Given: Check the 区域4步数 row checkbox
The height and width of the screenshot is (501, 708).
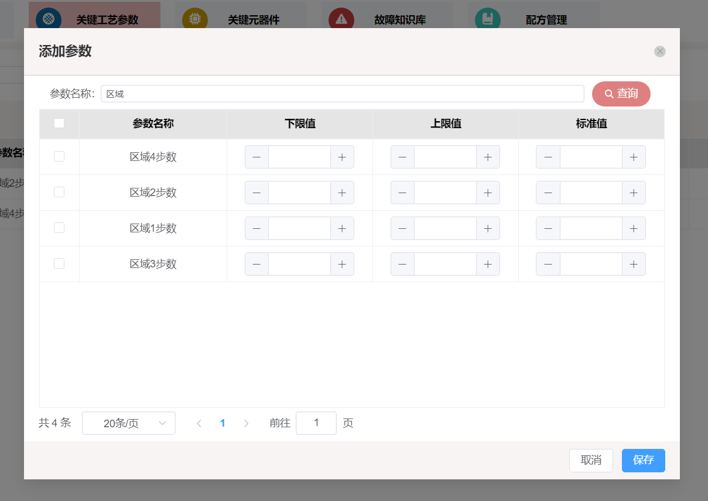Looking at the screenshot, I should (59, 156).
